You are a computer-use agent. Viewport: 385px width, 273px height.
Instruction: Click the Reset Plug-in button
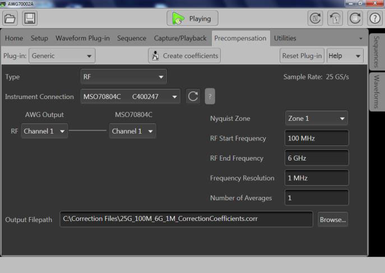[302, 56]
